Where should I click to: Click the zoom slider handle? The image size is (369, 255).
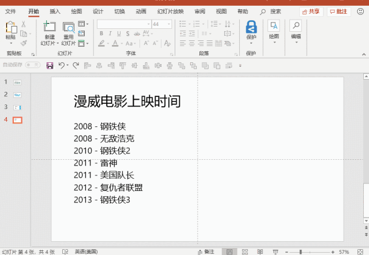coord(300,252)
